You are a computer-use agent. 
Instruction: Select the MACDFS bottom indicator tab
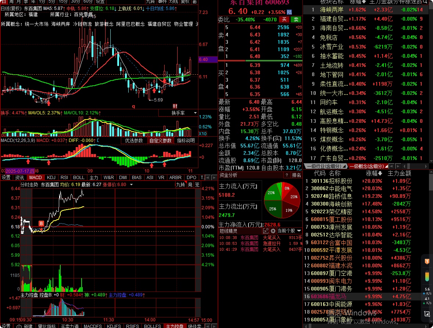click(x=93, y=326)
